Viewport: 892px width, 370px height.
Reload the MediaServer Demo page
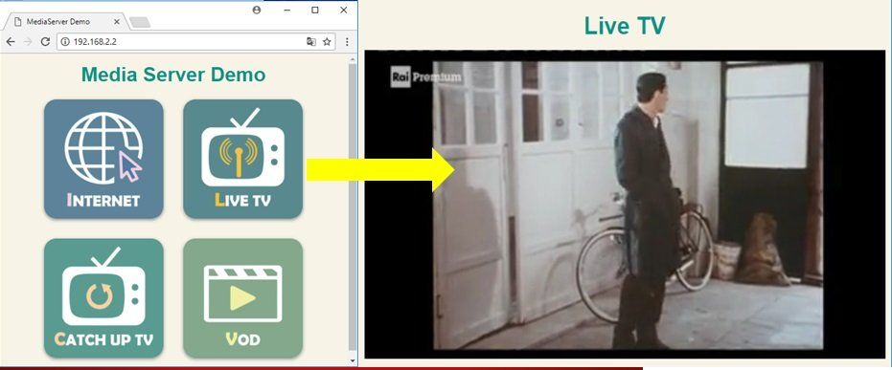tap(46, 41)
